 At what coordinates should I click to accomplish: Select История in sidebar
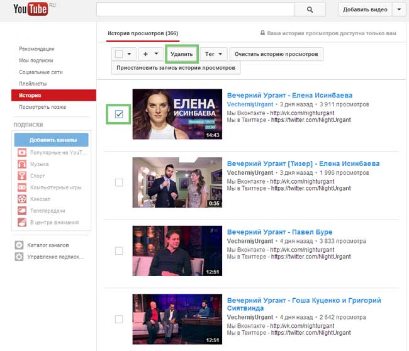[x=53, y=95]
